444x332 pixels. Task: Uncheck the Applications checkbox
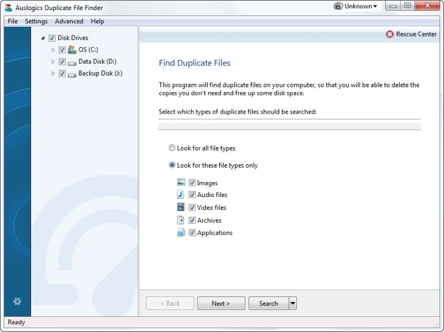click(192, 233)
